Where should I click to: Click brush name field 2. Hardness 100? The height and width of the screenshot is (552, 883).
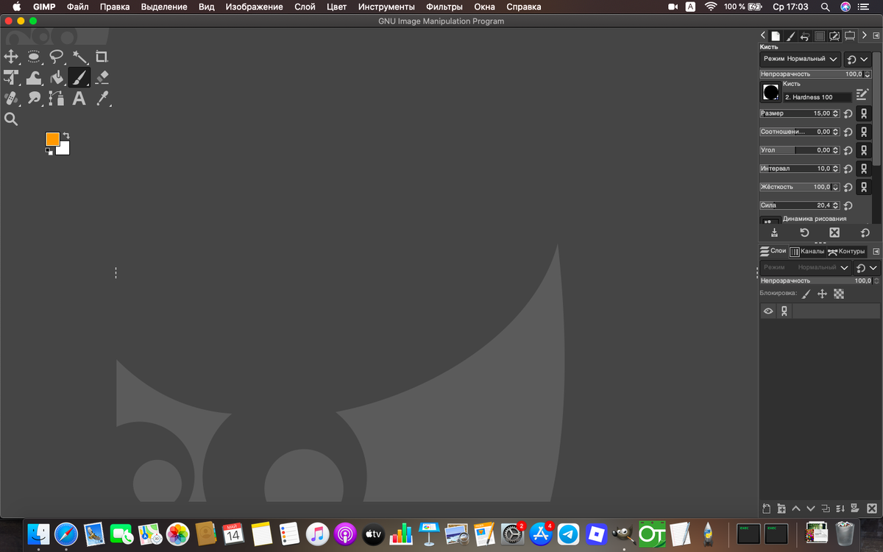coord(817,97)
